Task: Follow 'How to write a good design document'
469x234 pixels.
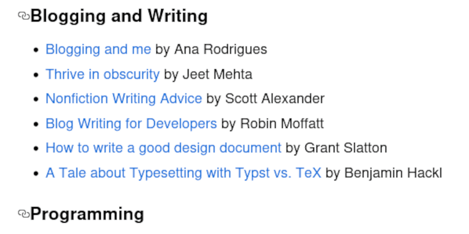Action: click(163, 148)
